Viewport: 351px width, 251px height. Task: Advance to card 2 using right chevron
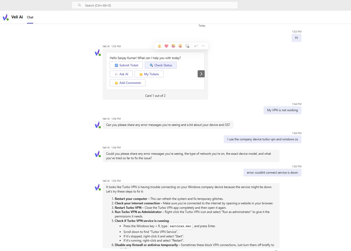pyautogui.click(x=201, y=74)
